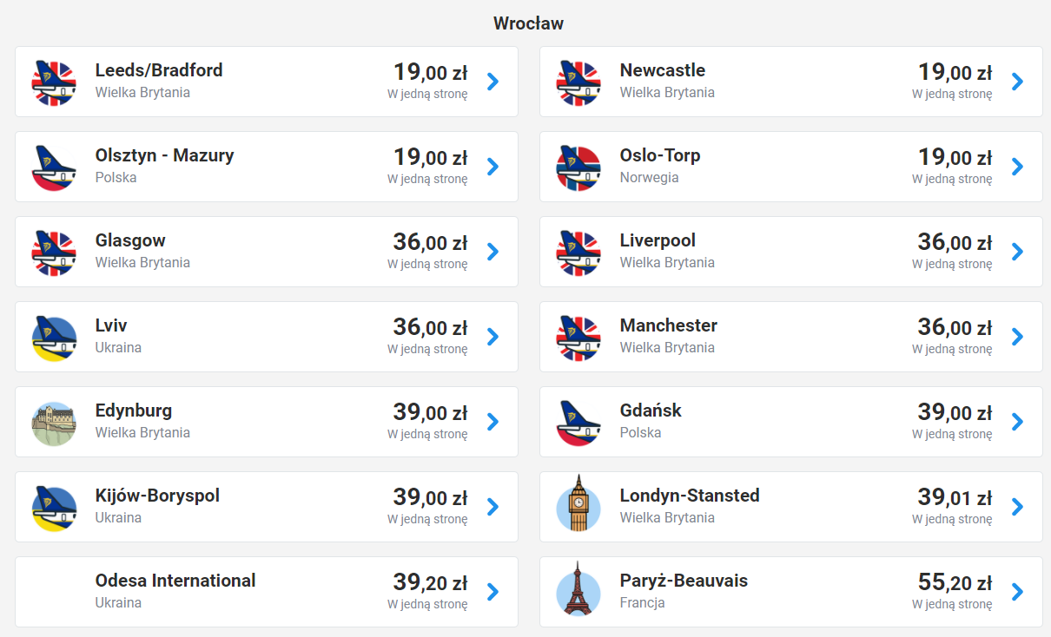Image resolution: width=1051 pixels, height=637 pixels.
Task: Select the Odesa International flight card title
Action: 175,581
